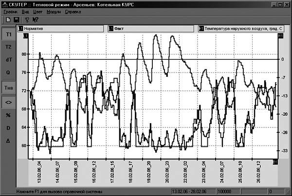292x196 pixels.
Task: Select the delta triangle sidebar button
Action: coord(8,141)
